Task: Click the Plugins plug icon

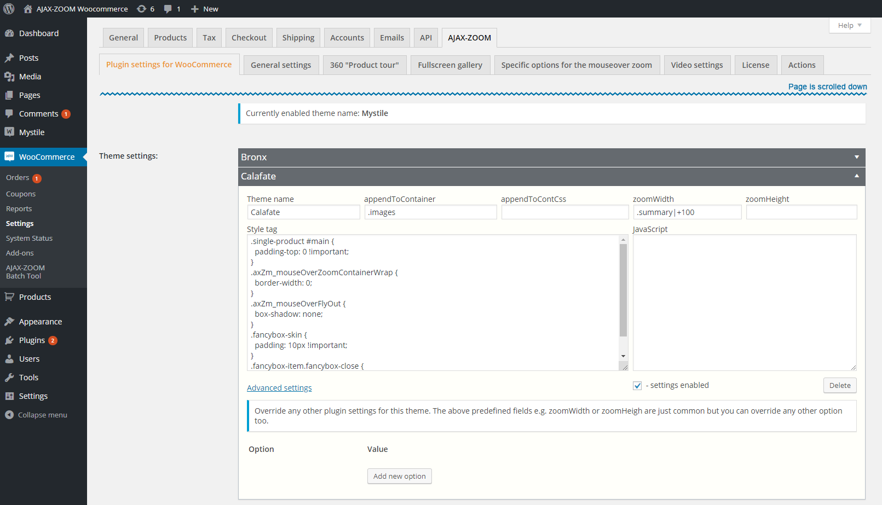Action: coord(9,340)
